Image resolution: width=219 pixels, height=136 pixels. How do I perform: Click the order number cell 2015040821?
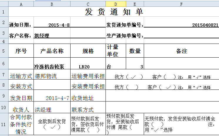(181, 25)
